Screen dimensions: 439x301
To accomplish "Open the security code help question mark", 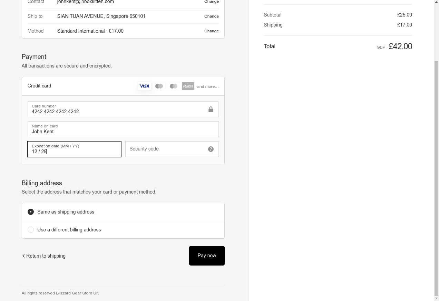I will (211, 149).
